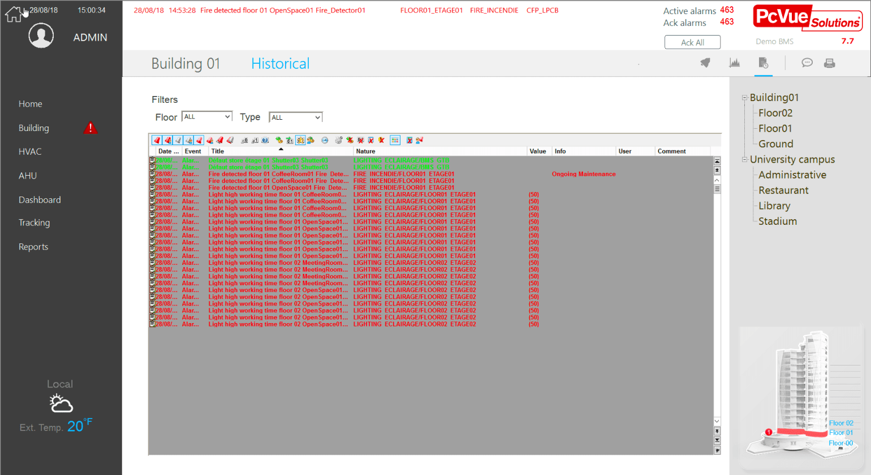This screenshot has width=871, height=475.
Task: Toggle the grey bell filter button
Action: pos(178,140)
